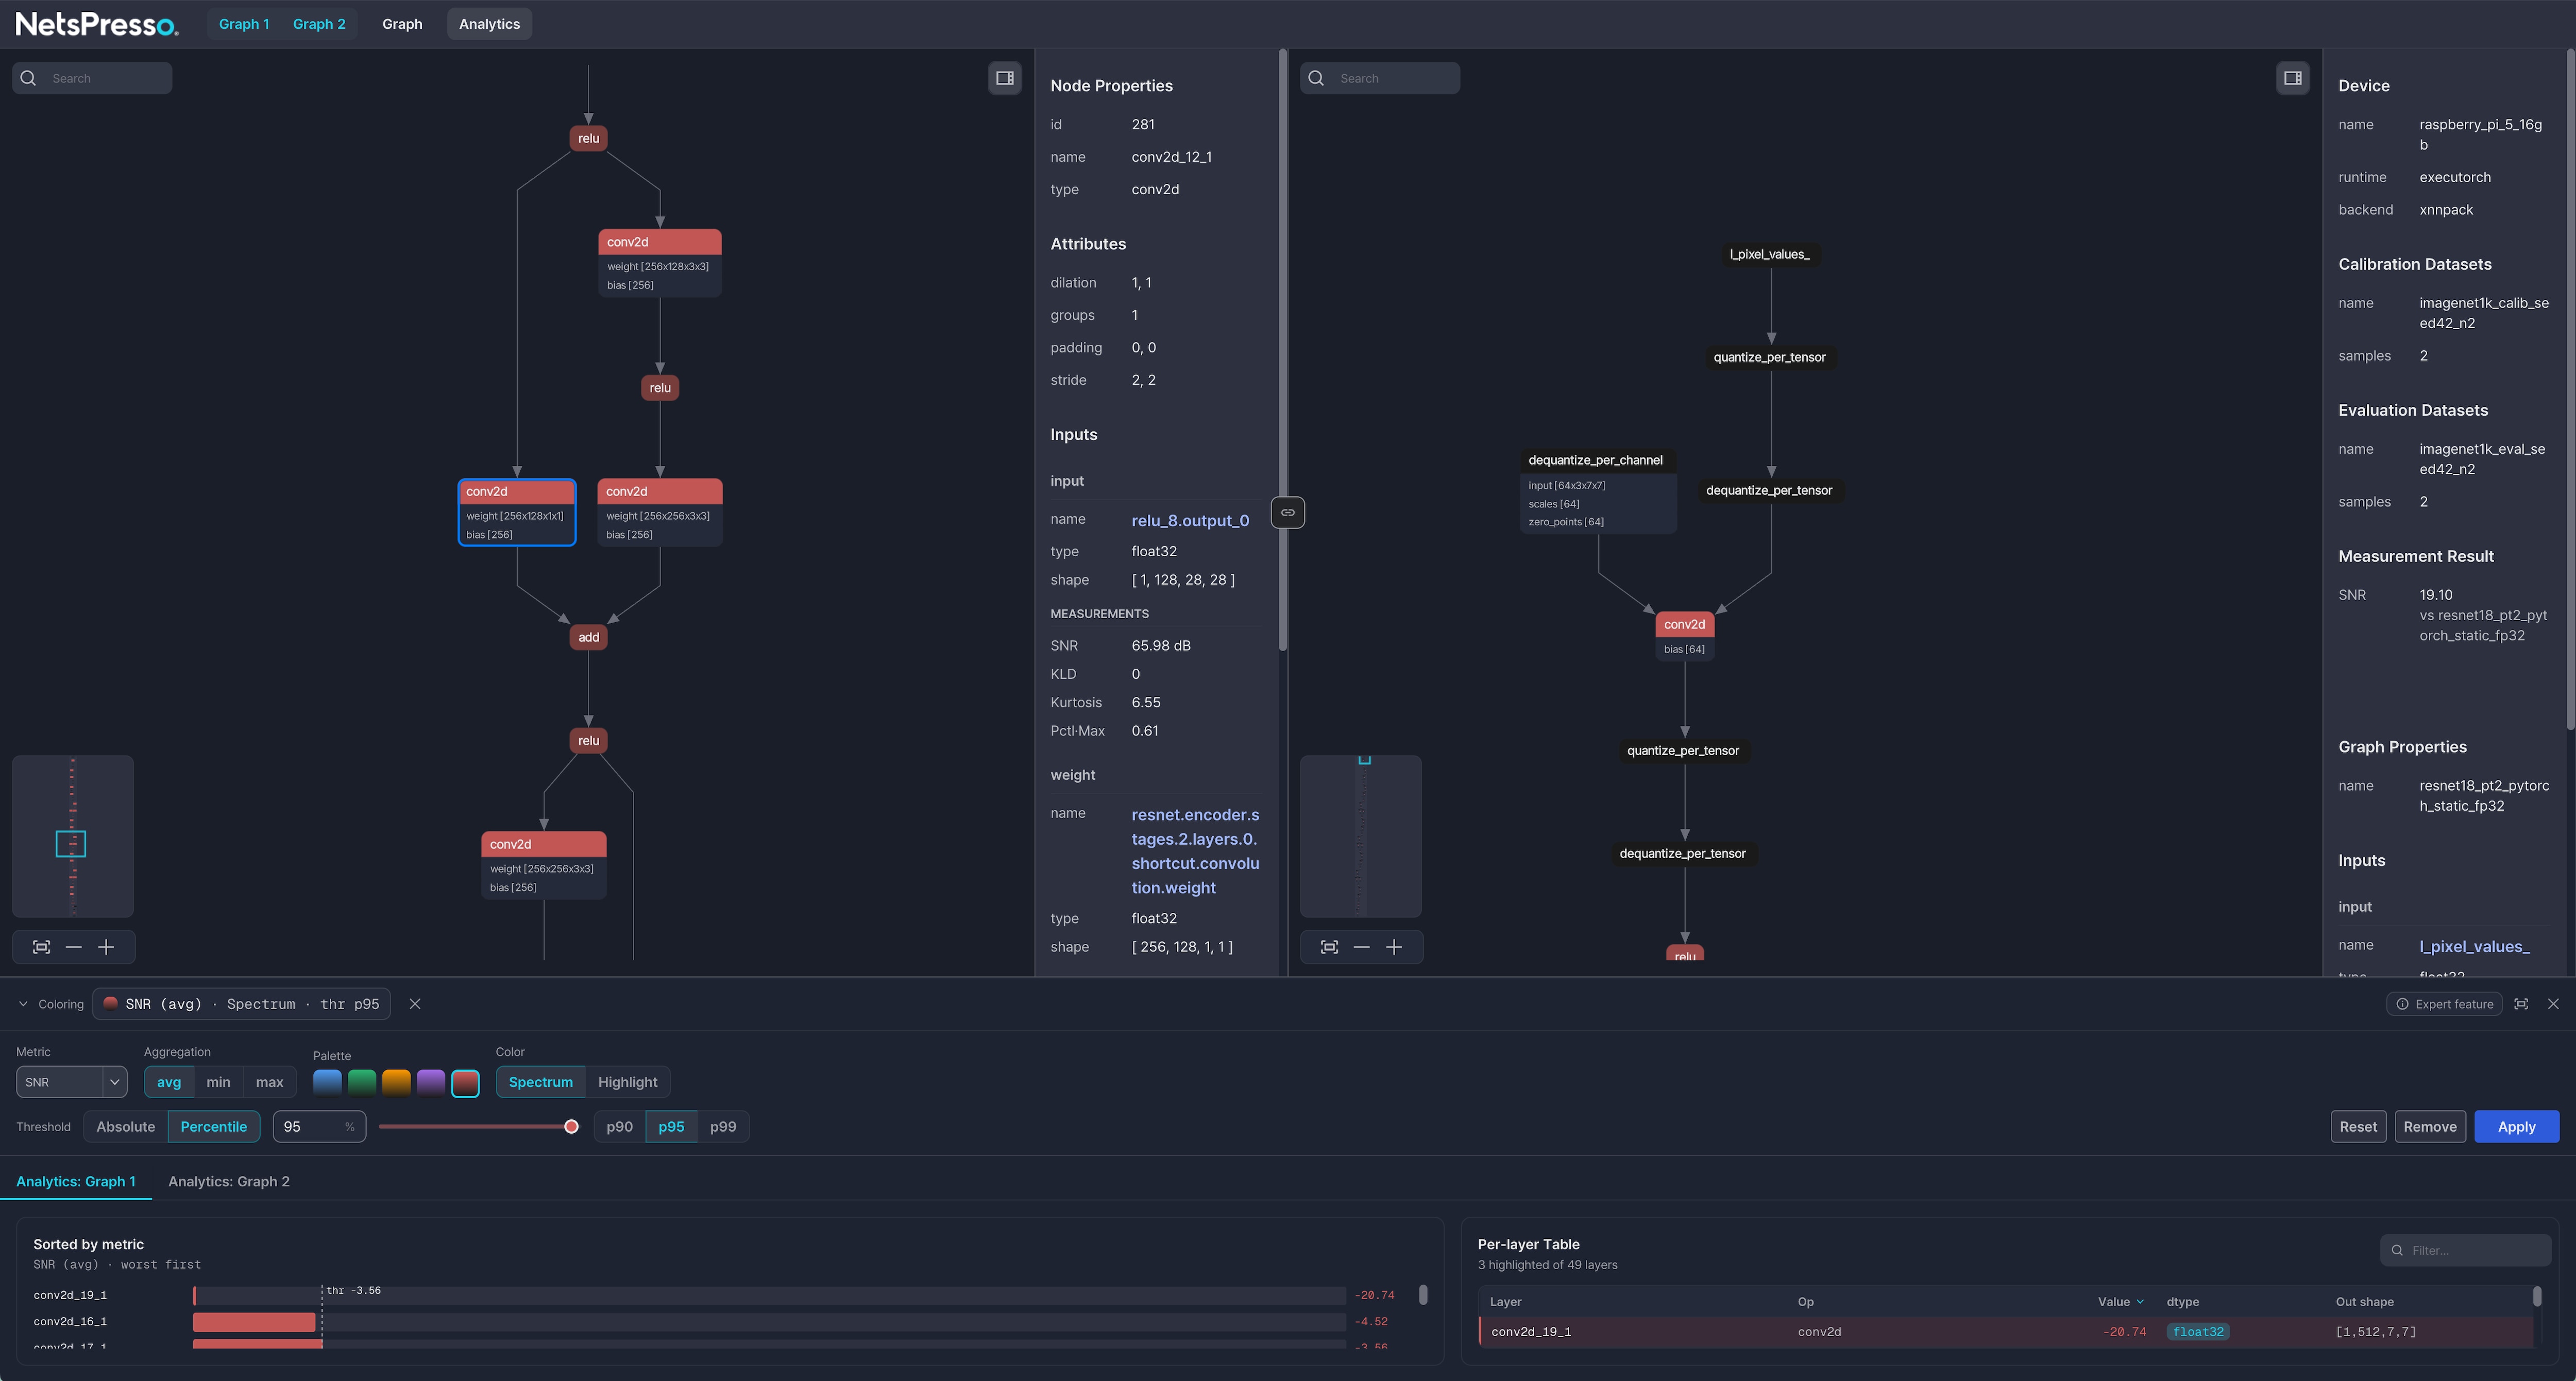Zoom in the left graph
The width and height of the screenshot is (2576, 1381).
click(x=106, y=947)
